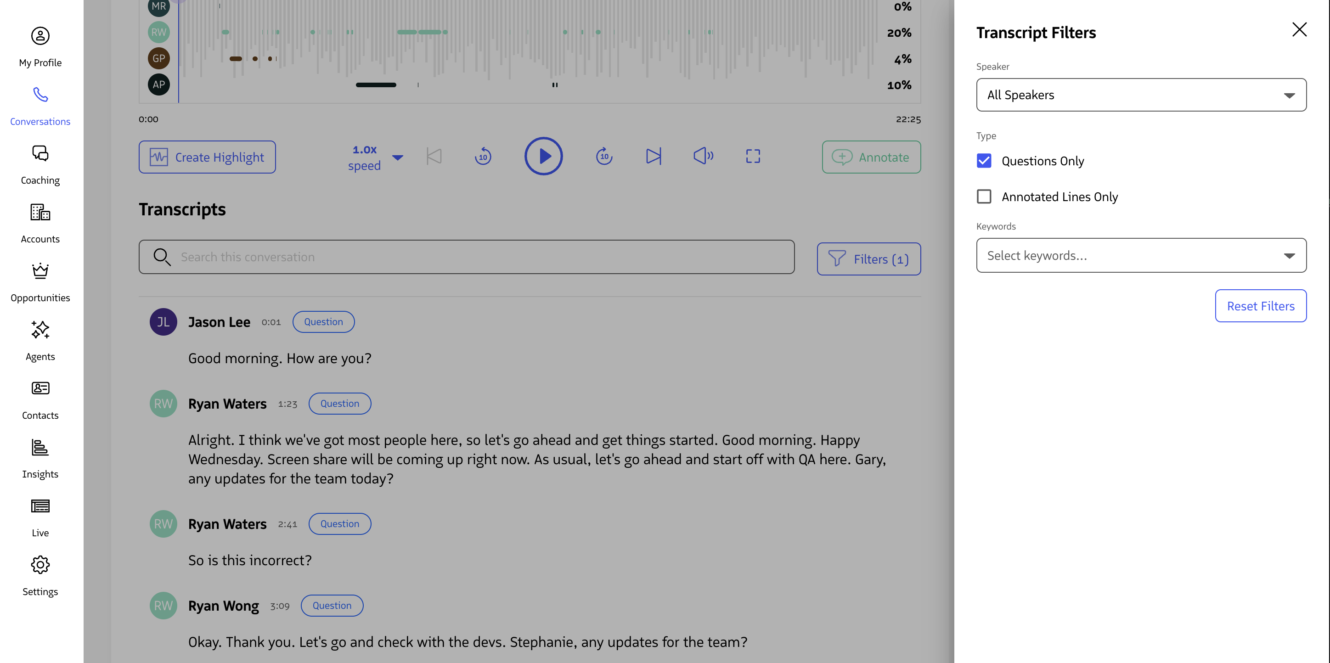Image resolution: width=1330 pixels, height=663 pixels.
Task: Click the AP speaker avatar in timeline
Action: pos(159,84)
